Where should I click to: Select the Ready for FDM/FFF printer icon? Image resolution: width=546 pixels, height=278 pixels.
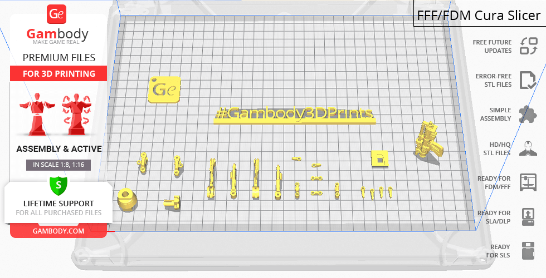tap(527, 182)
